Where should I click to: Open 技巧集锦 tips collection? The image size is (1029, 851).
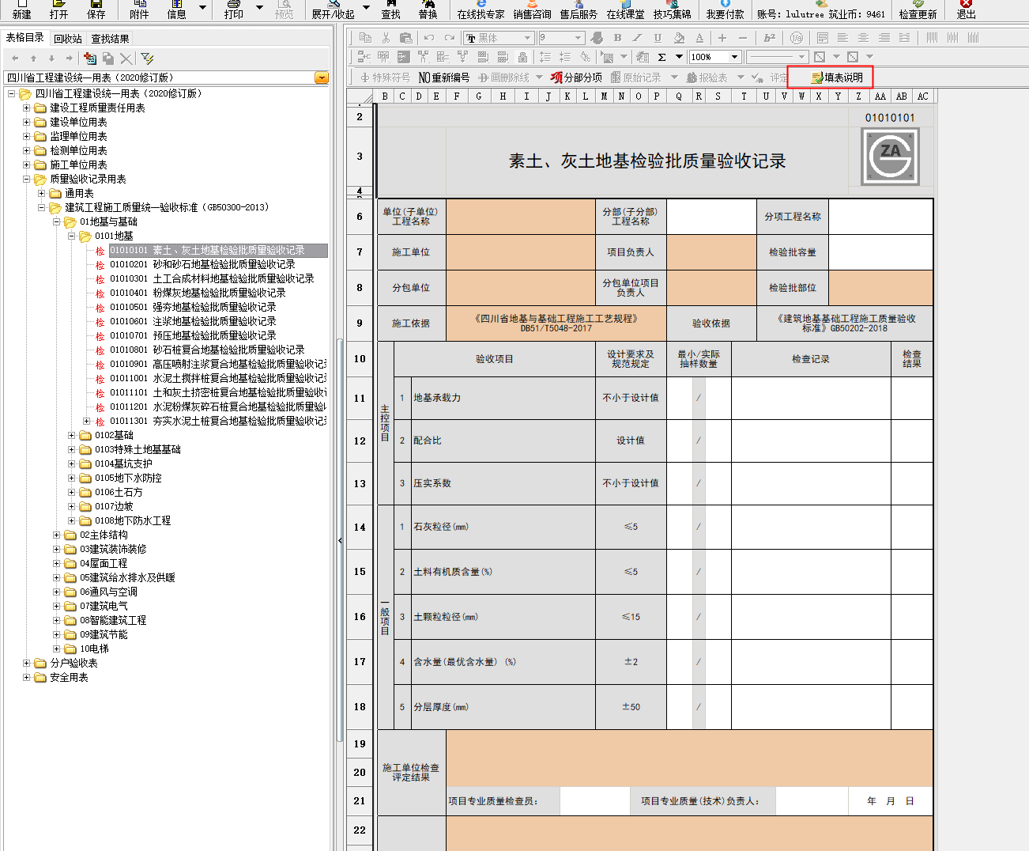tap(672, 9)
